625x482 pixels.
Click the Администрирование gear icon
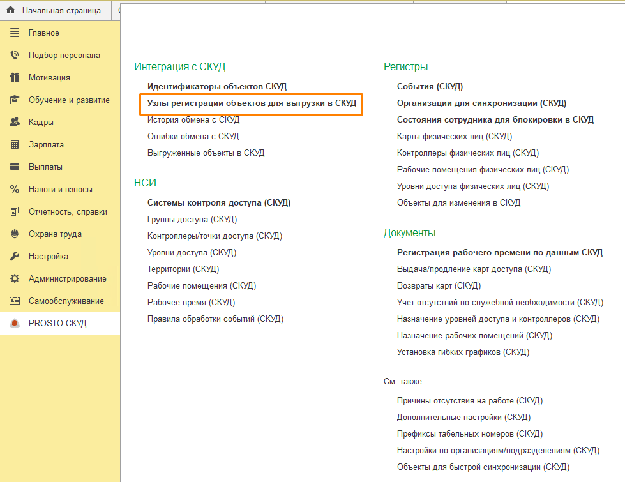pos(15,279)
